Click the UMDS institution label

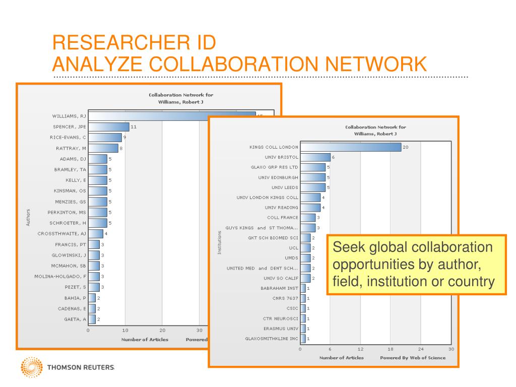292,257
